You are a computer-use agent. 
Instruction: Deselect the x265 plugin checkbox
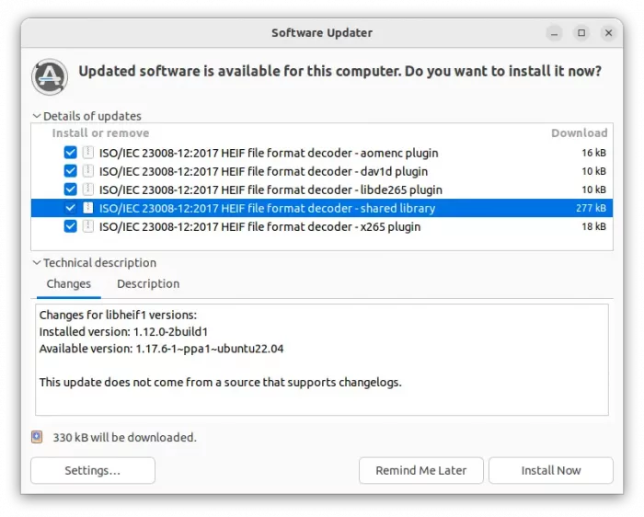71,226
